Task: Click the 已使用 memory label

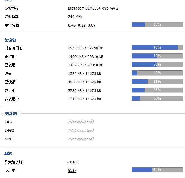Action: point(10,65)
